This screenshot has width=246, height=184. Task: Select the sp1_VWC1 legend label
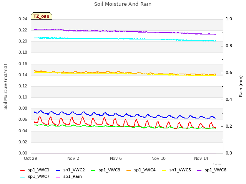pos(38,170)
